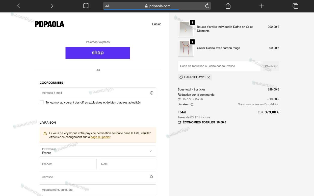The height and width of the screenshot is (196, 314).
Task: Click the Code de réduction input field
Action: pos(219,66)
